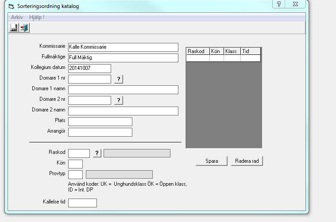The image size is (336, 222).
Task: Click the "Kommissarie" label
Action: [x=52, y=46]
